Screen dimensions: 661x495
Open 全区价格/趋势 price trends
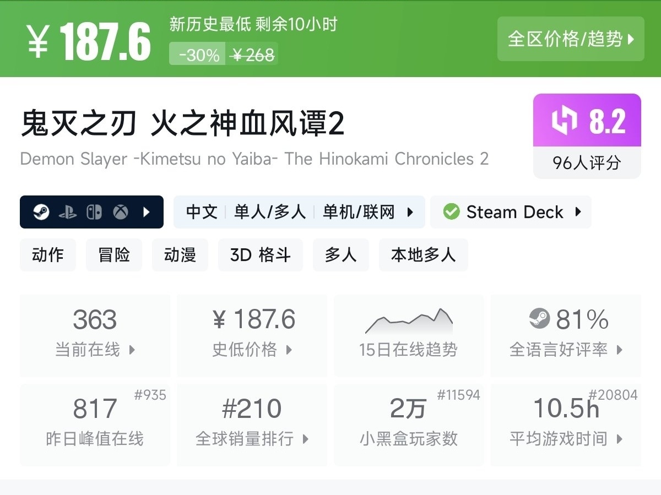coord(571,39)
